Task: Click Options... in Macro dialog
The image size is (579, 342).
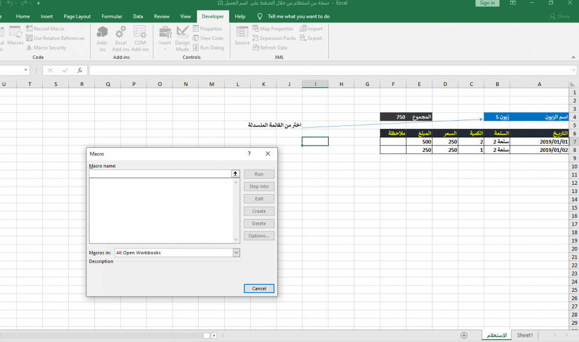Action: (259, 236)
